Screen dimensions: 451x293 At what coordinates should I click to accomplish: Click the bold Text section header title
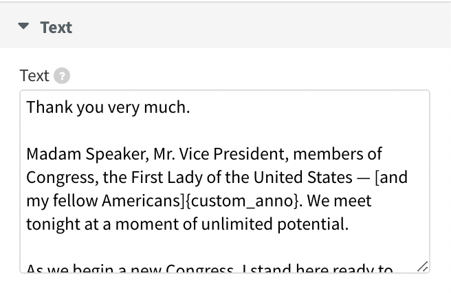click(x=56, y=28)
